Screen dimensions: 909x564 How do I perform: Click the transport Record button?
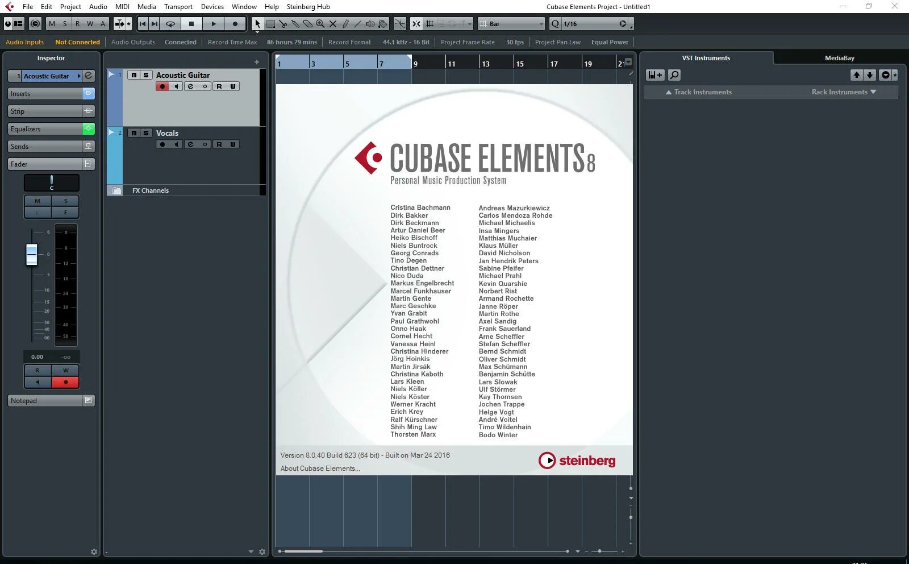point(235,24)
